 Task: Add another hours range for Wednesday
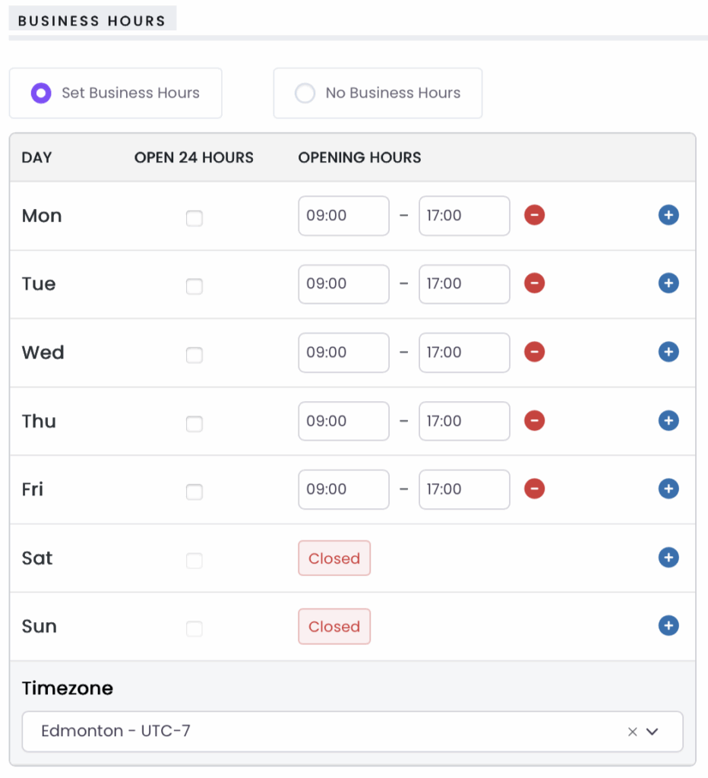coord(668,353)
